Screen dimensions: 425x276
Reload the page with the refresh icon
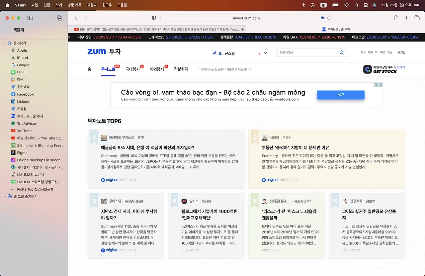(x=329, y=18)
